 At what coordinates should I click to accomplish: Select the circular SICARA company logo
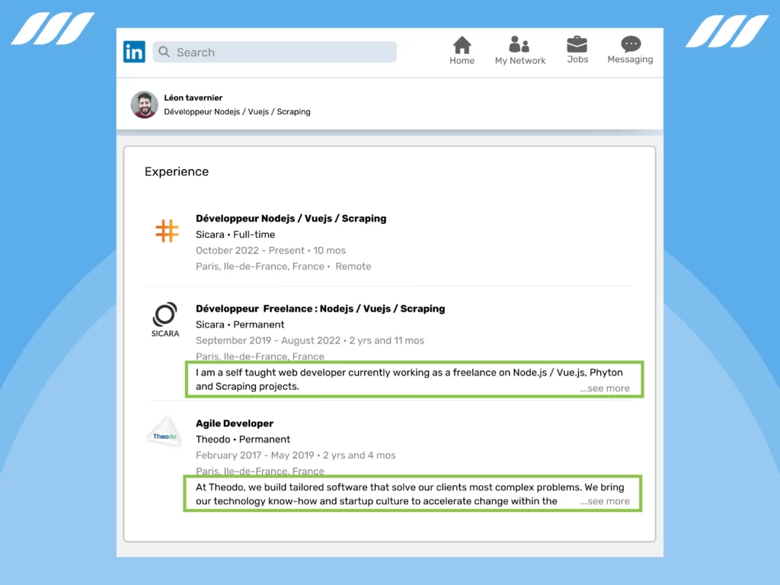coord(165,315)
